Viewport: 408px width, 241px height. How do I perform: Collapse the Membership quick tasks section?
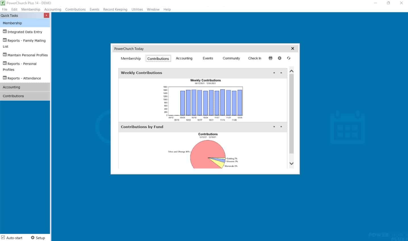[25, 23]
